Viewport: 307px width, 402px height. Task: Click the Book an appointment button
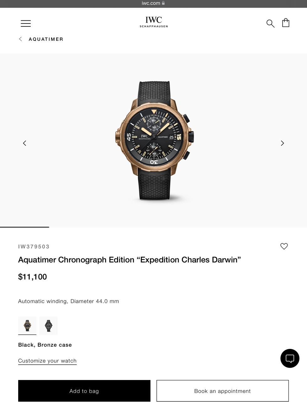point(223,391)
